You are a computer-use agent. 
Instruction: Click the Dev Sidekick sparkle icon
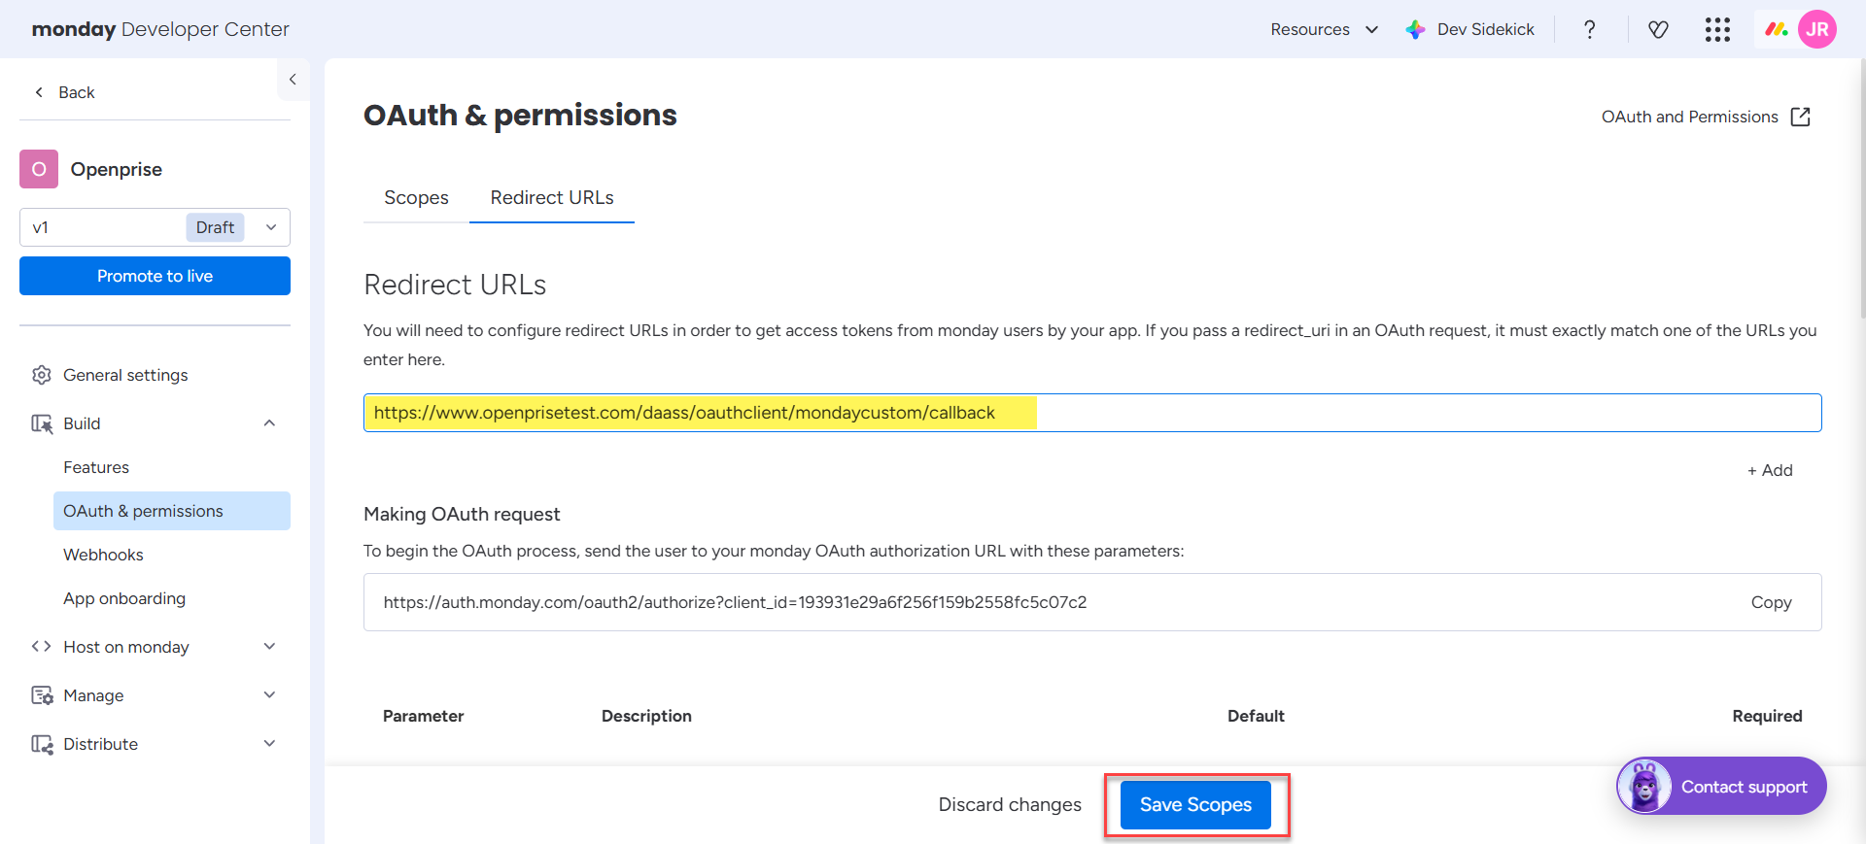[1416, 29]
